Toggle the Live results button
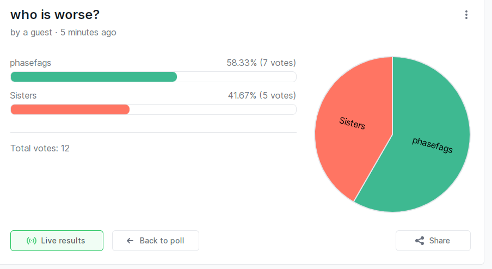 click(x=57, y=241)
